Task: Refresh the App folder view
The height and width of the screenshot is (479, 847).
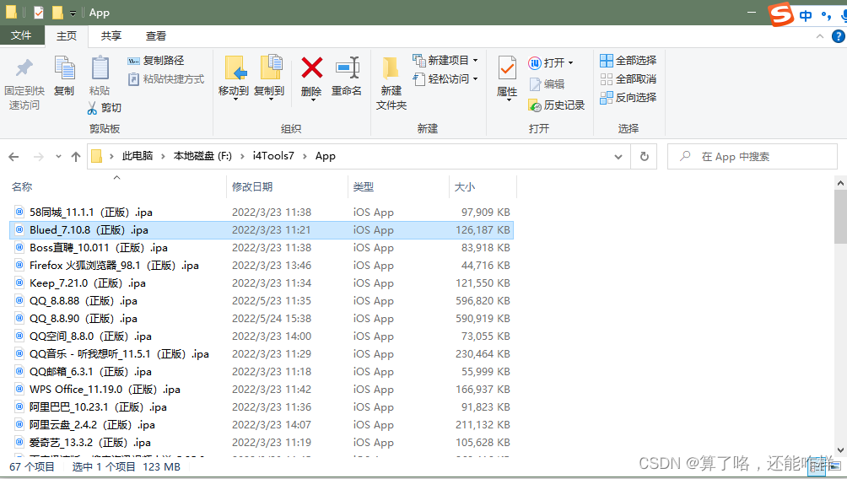Action: point(644,157)
